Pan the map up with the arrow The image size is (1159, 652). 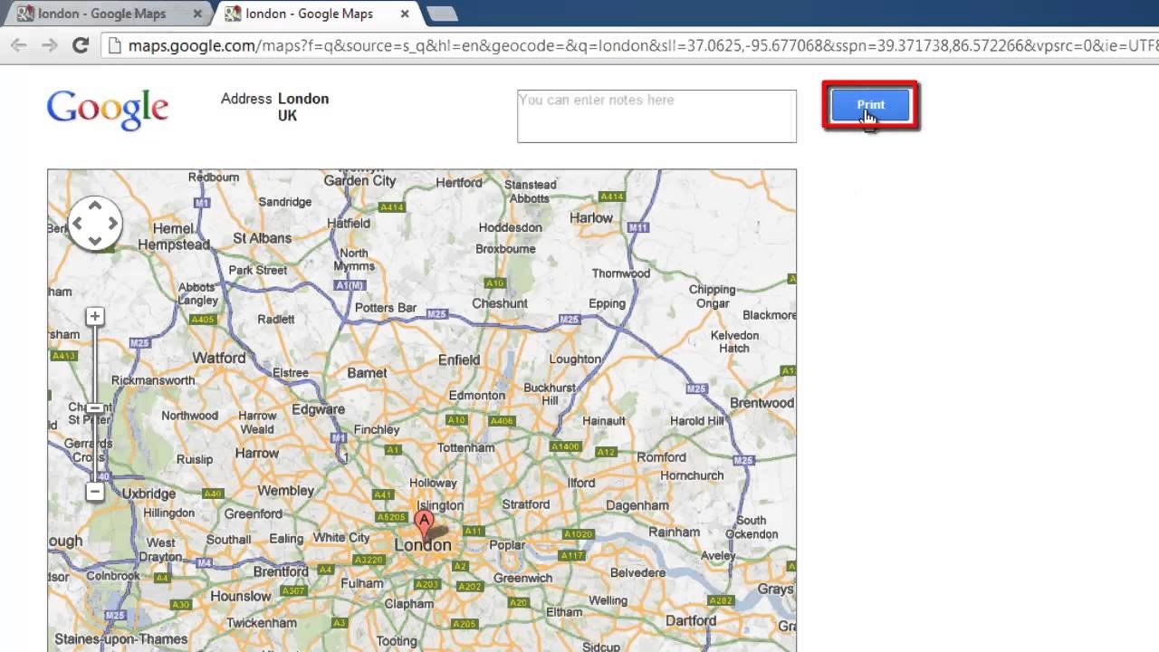coord(95,207)
